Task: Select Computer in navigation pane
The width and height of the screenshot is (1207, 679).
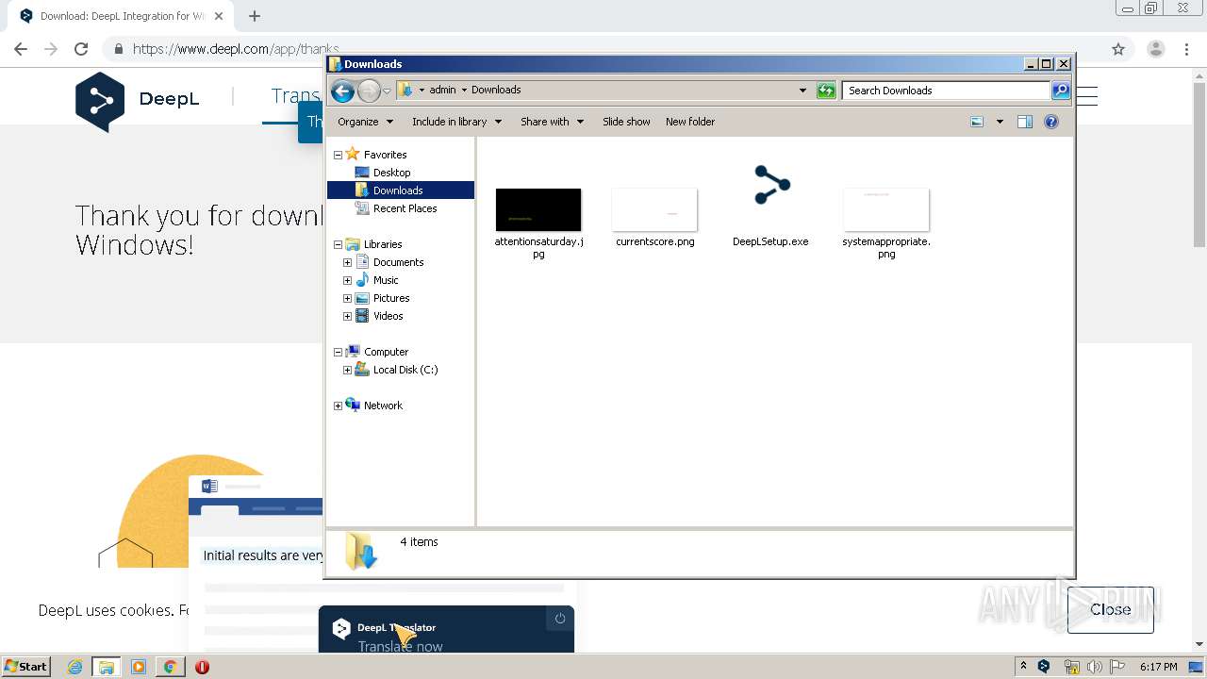Action: click(x=386, y=352)
